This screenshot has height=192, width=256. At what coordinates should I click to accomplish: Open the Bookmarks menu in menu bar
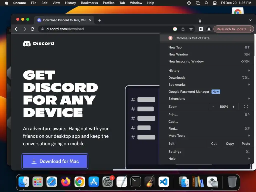pyautogui.click(x=89, y=3)
